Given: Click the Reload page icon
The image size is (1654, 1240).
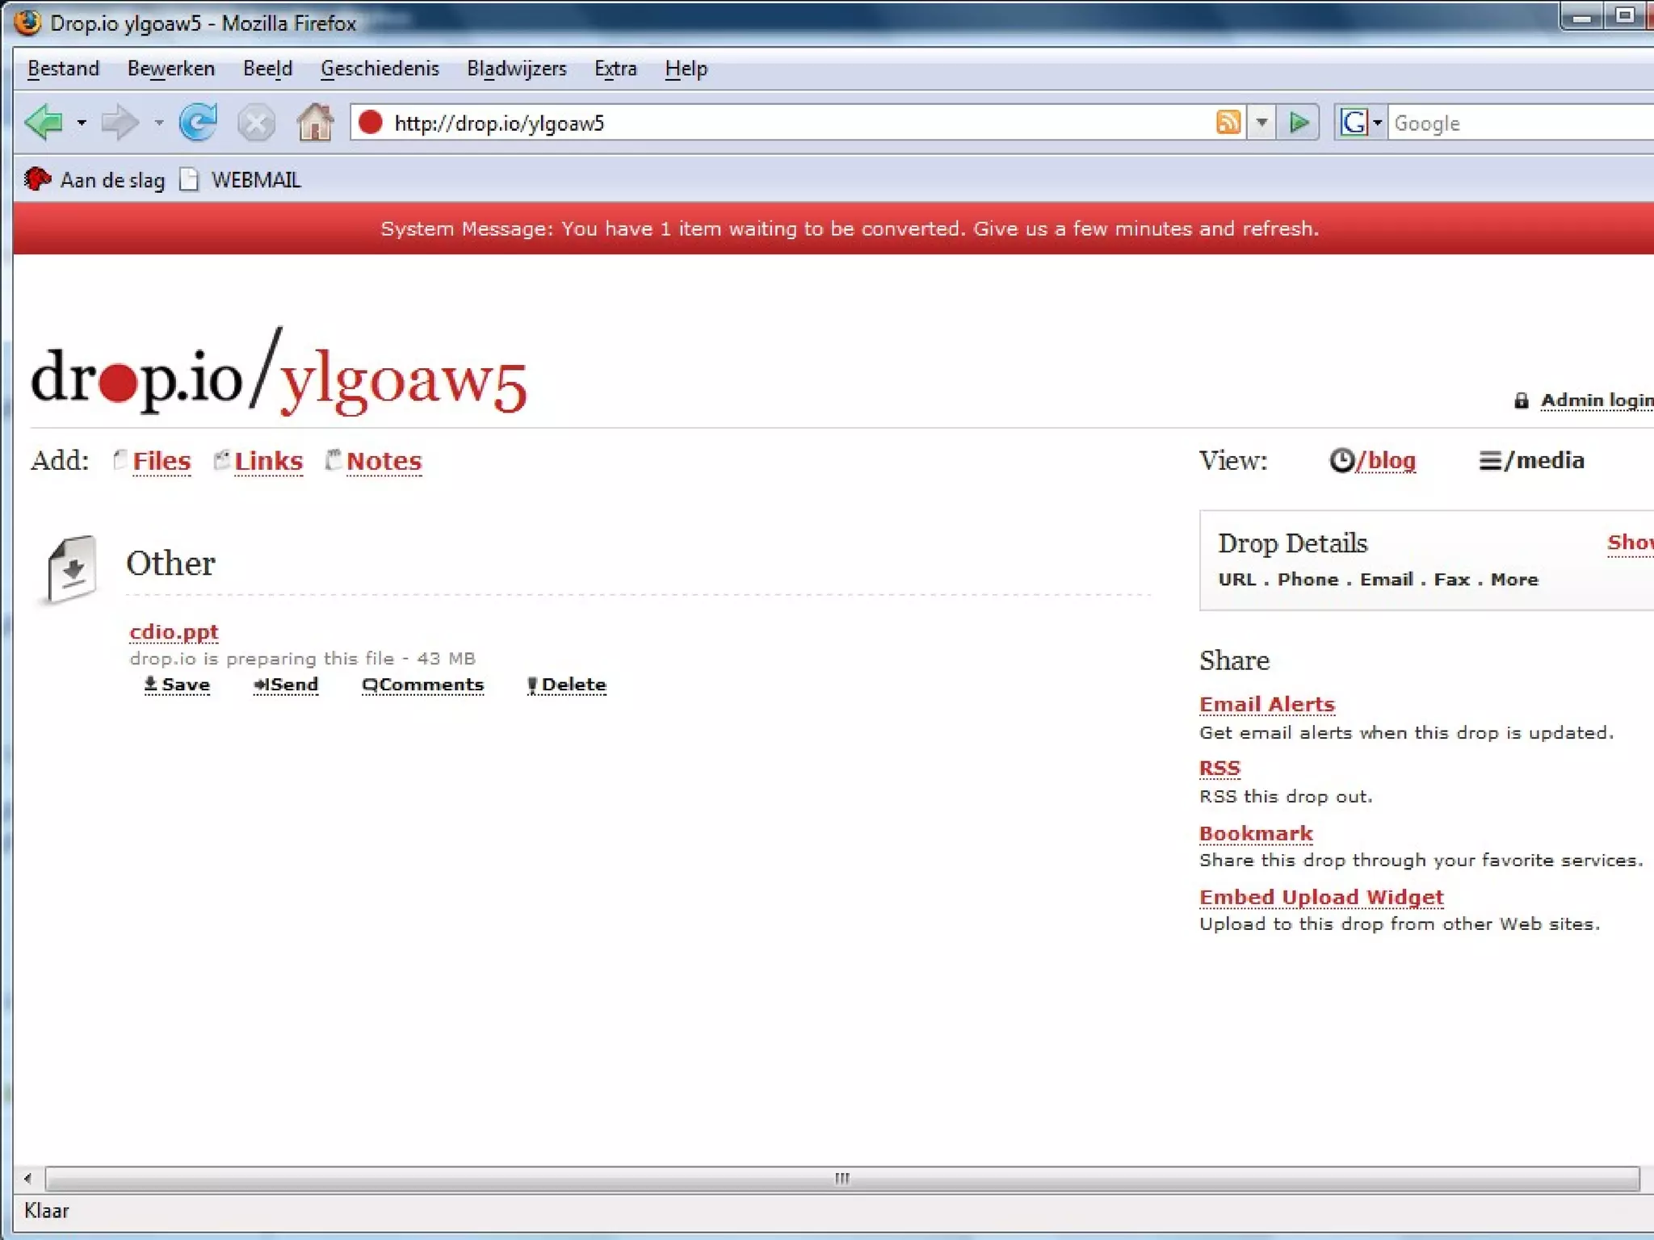Looking at the screenshot, I should point(198,123).
